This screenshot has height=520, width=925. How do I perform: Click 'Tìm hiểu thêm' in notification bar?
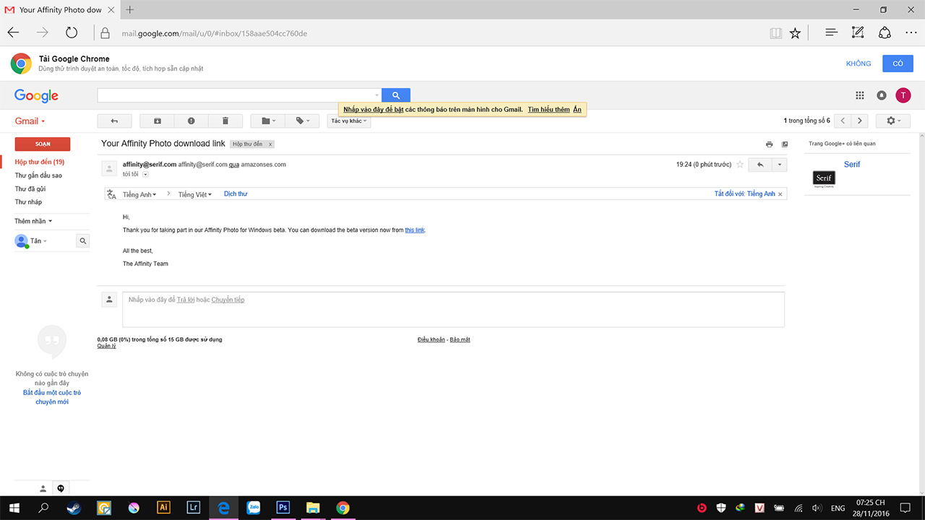pyautogui.click(x=548, y=110)
